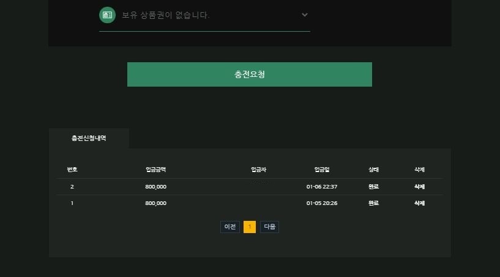500x277 pixels.
Task: Click the 번호 column header
Action: click(x=72, y=170)
